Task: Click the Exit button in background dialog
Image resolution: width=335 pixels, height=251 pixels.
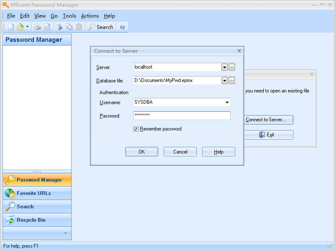Action: tap(268, 135)
